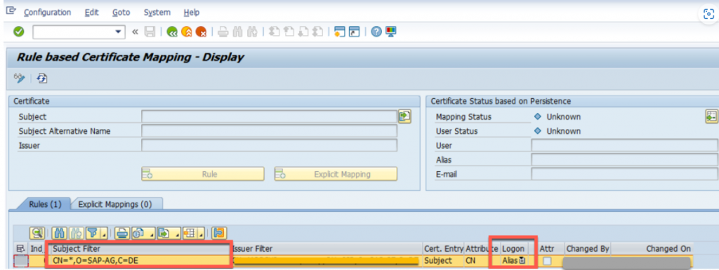Click the Last Page icon
This screenshot has height=270, width=719.
318,32
